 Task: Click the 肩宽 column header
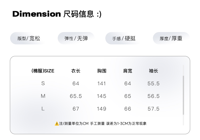[128, 71]
